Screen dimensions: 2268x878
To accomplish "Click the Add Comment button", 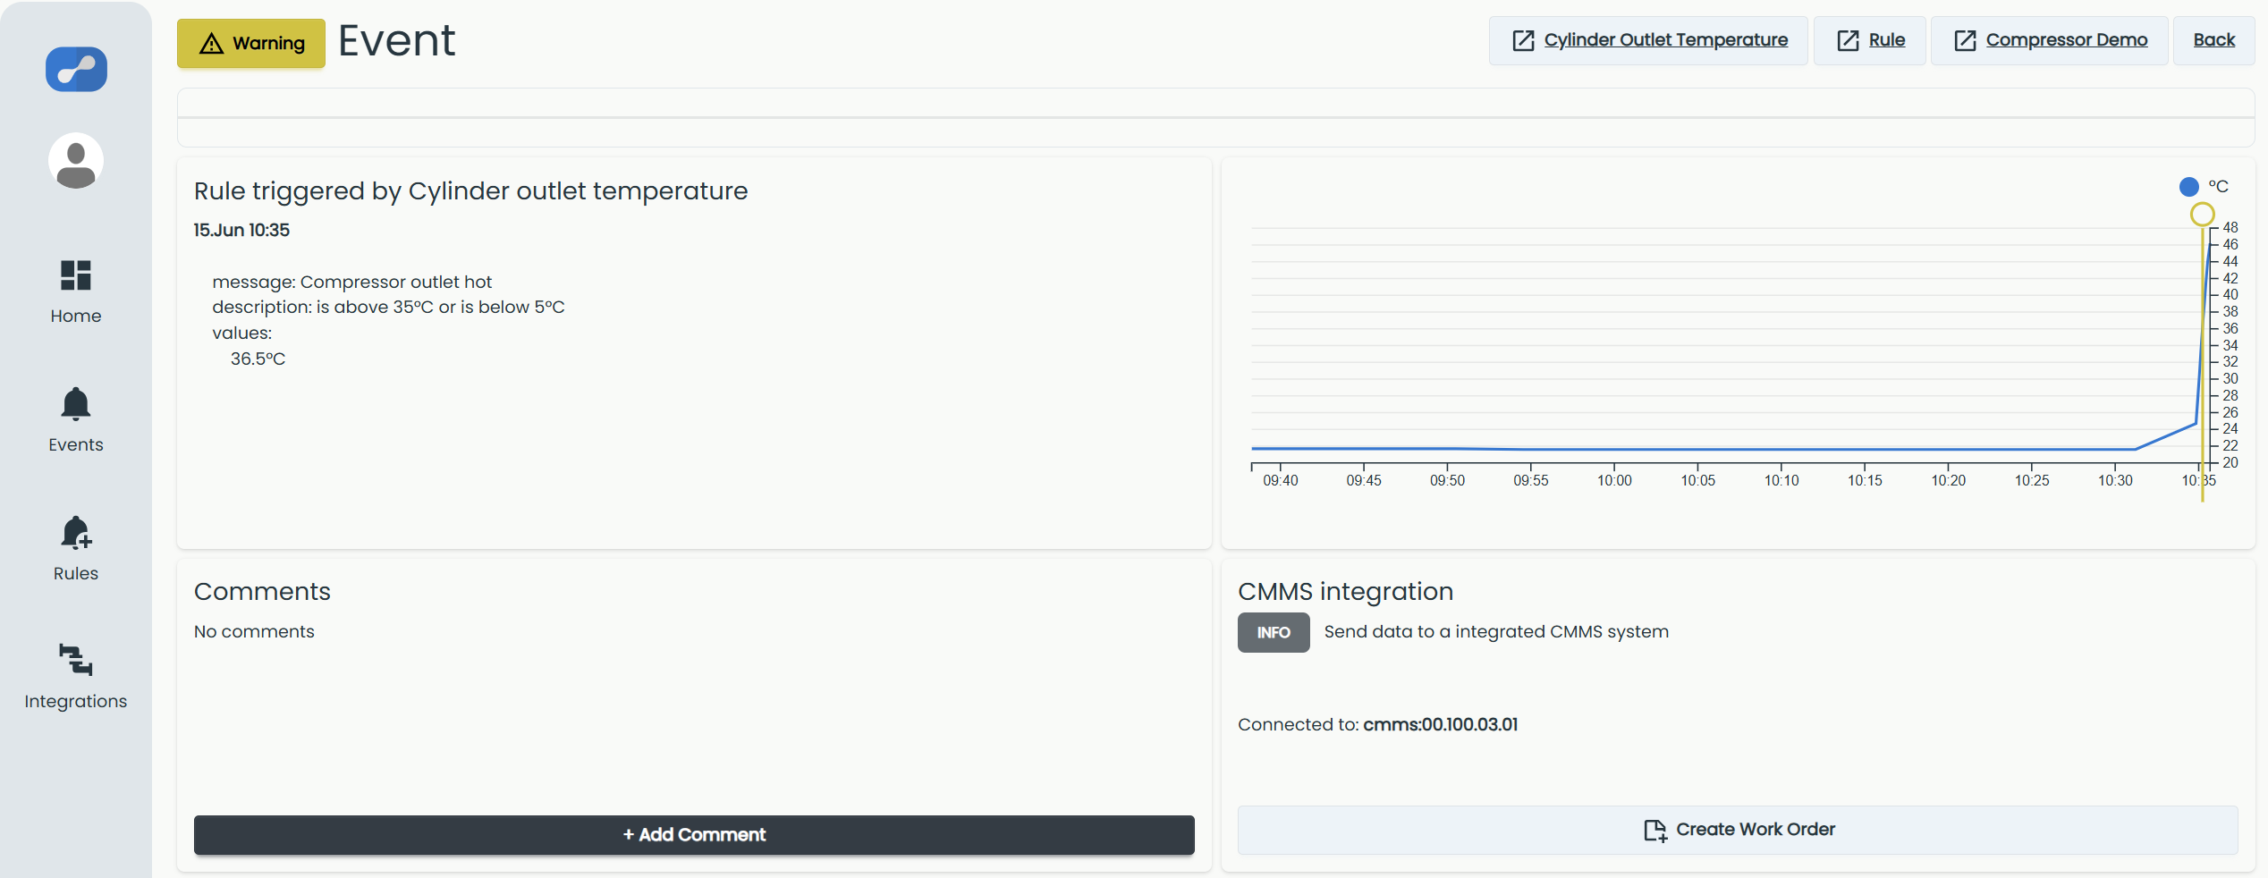I will coord(694,835).
